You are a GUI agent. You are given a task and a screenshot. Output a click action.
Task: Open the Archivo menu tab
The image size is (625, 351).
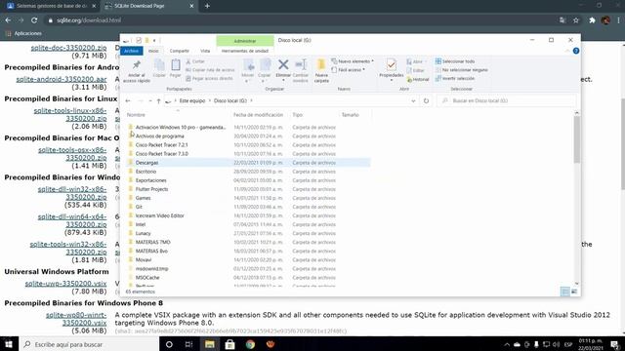(131, 51)
